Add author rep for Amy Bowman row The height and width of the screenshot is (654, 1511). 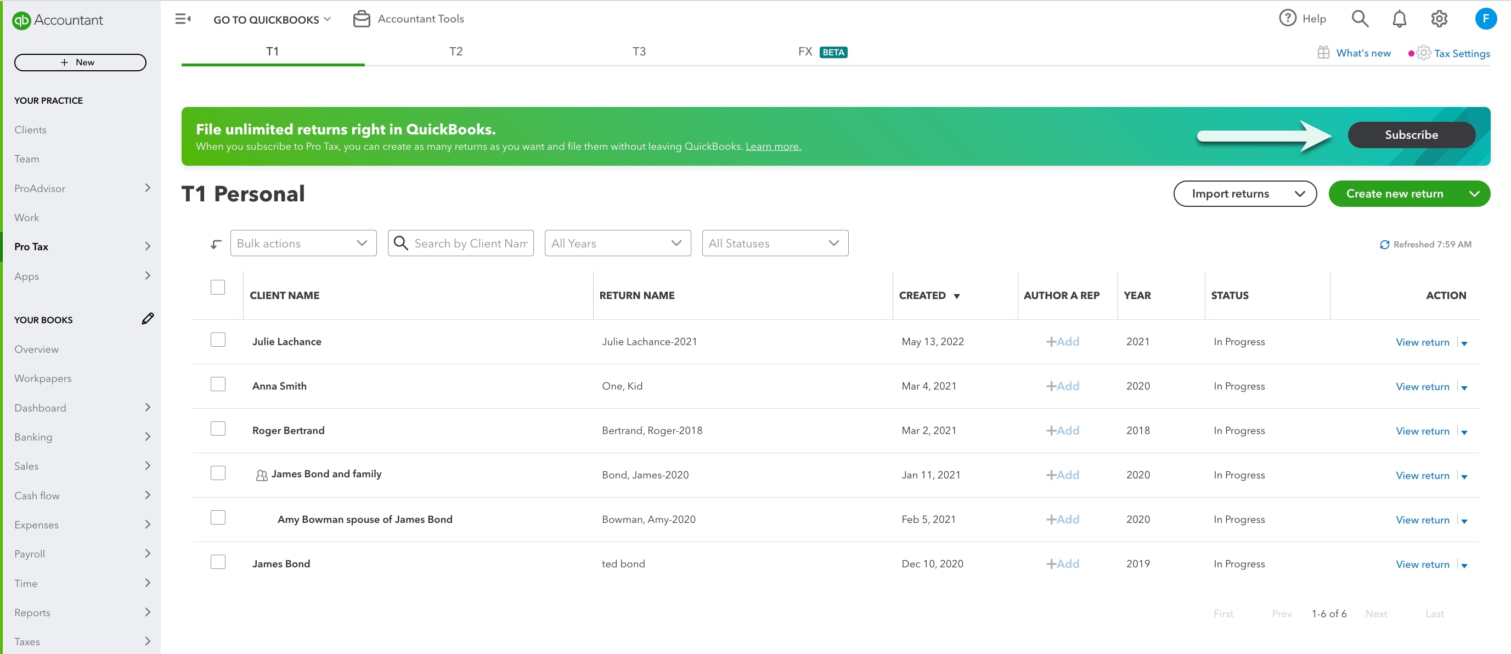[x=1062, y=519]
